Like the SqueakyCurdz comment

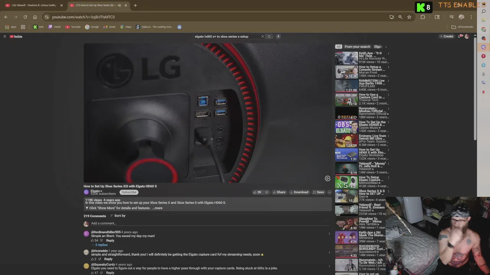93,273
